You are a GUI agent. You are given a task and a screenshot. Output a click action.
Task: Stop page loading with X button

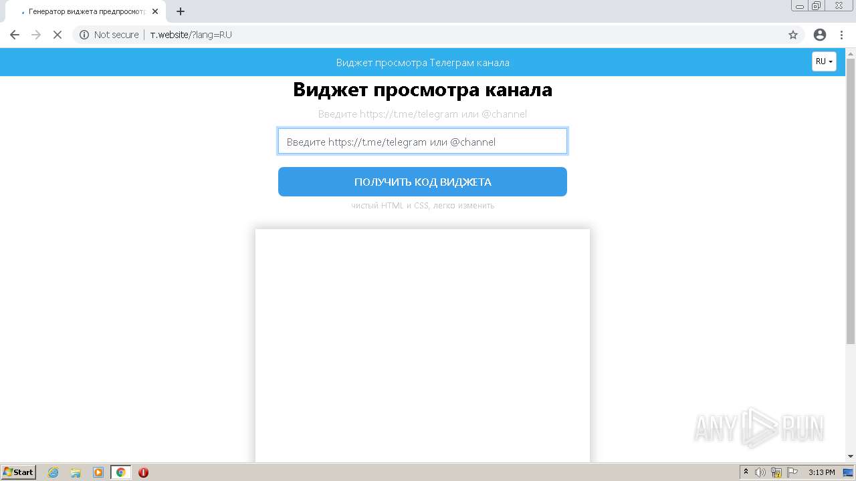pyautogui.click(x=58, y=35)
